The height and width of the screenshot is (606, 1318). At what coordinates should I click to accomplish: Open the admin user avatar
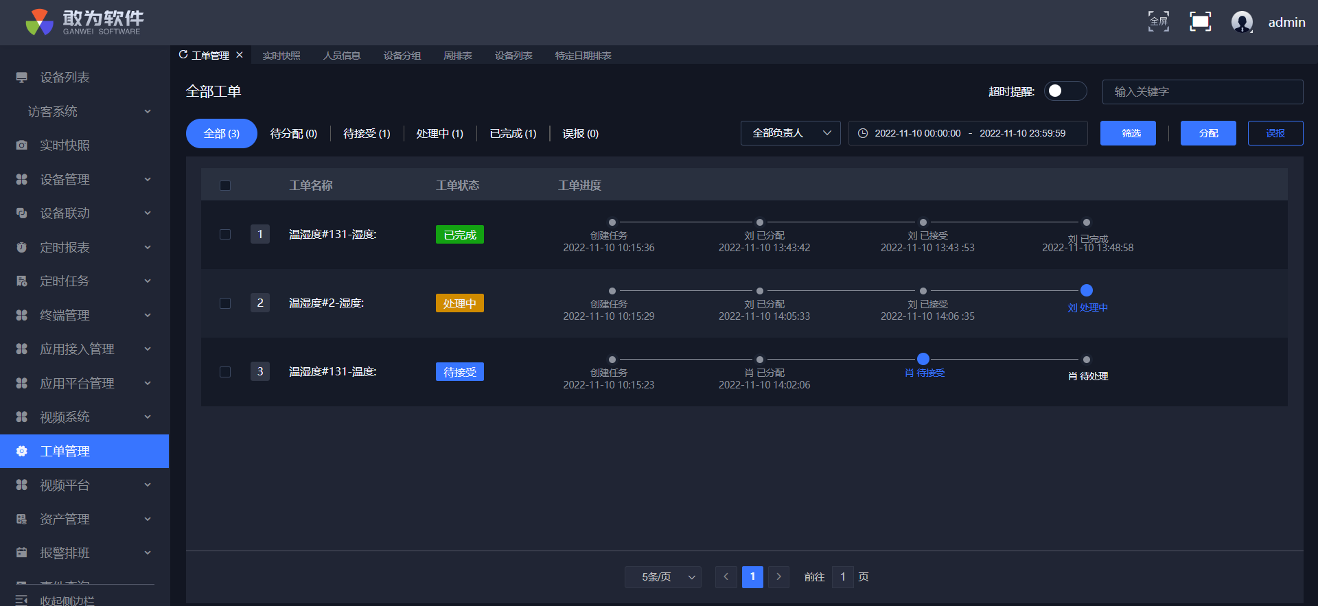[x=1242, y=22]
